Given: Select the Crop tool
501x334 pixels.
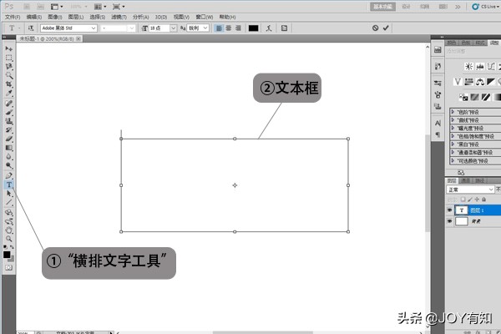Looking at the screenshot, I should click(x=8, y=84).
